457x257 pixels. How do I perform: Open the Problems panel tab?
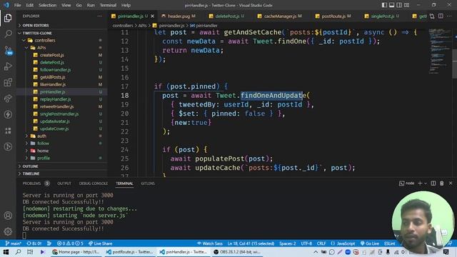[31, 183]
